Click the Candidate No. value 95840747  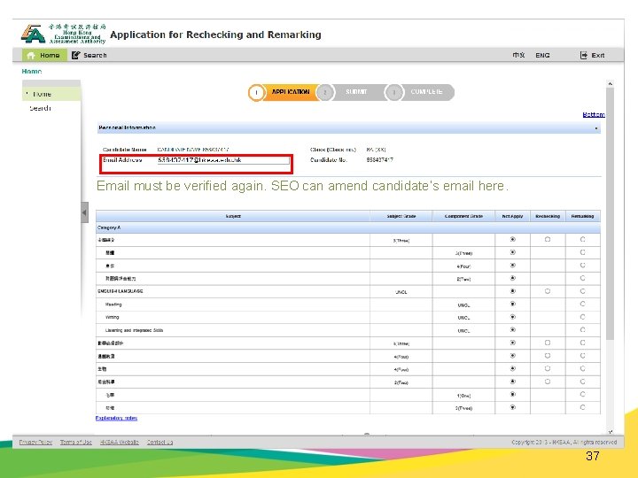[379, 160]
